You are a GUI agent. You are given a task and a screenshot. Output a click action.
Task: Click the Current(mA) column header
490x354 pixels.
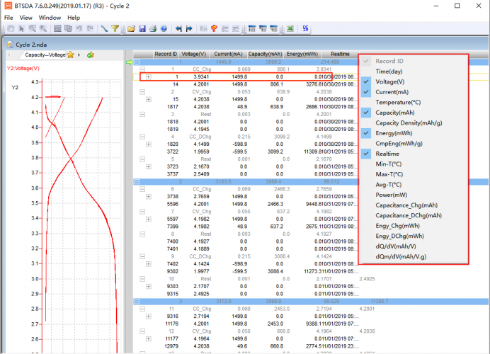[228, 54]
